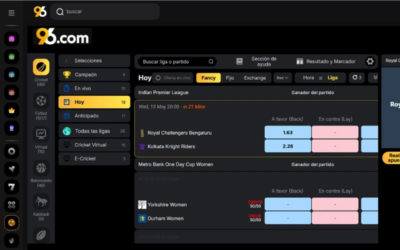The image size is (400, 250).
Task: Click Lay cell for Yorkshire Women
Action: 335,204
